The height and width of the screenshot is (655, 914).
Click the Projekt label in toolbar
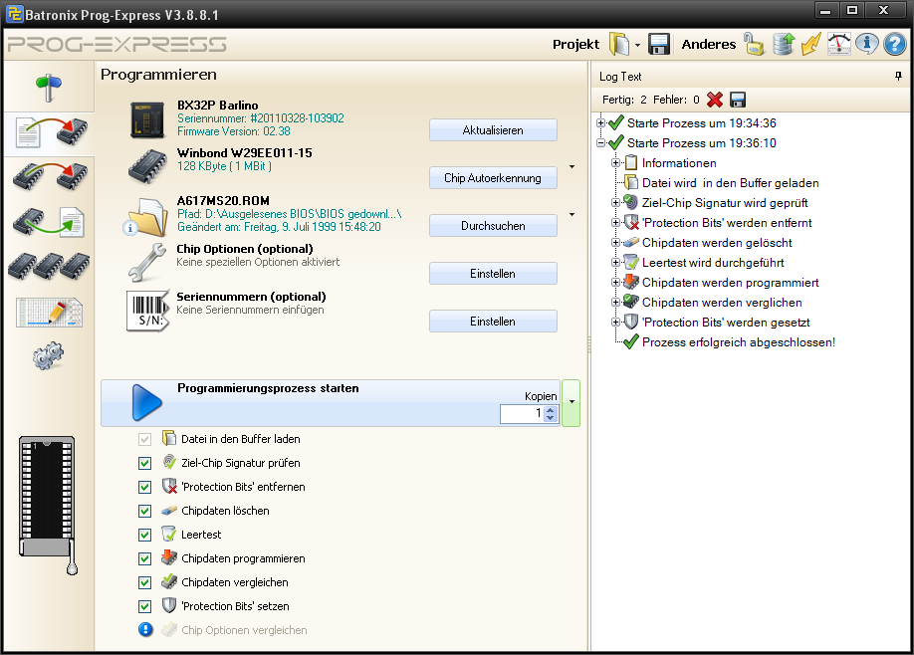575,44
